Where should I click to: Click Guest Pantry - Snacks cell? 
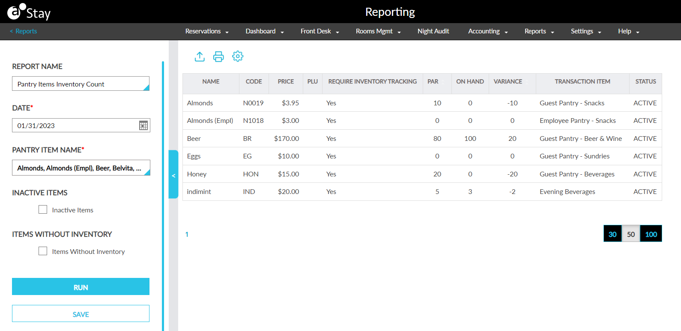(x=572, y=103)
